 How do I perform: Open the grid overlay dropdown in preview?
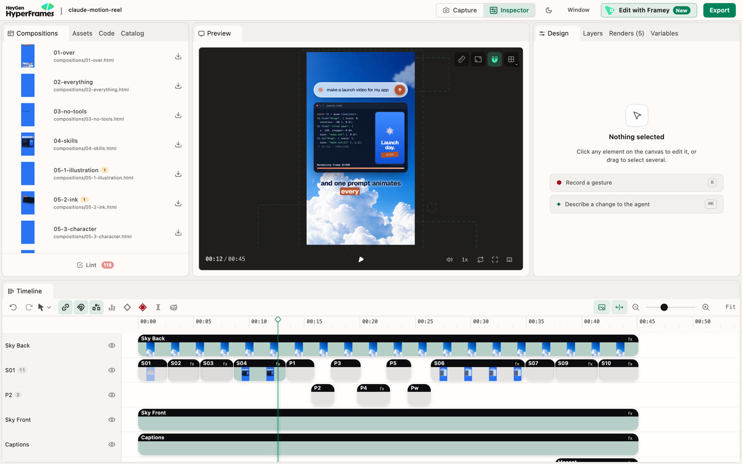click(511, 59)
